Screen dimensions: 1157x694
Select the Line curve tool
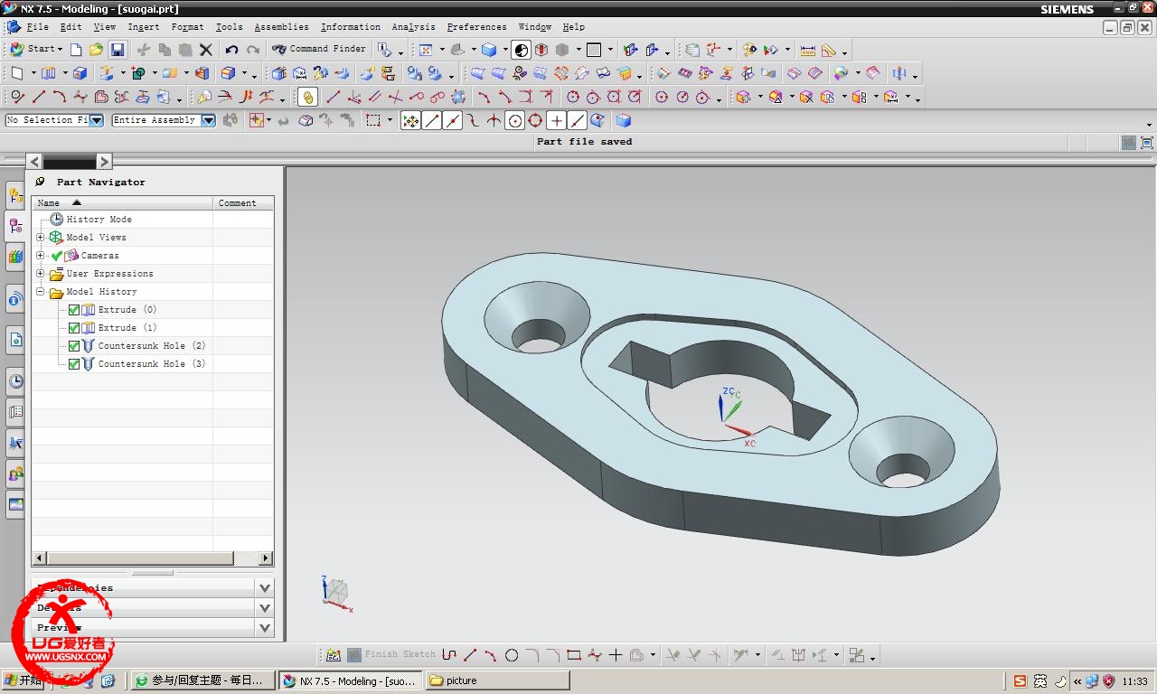point(39,97)
